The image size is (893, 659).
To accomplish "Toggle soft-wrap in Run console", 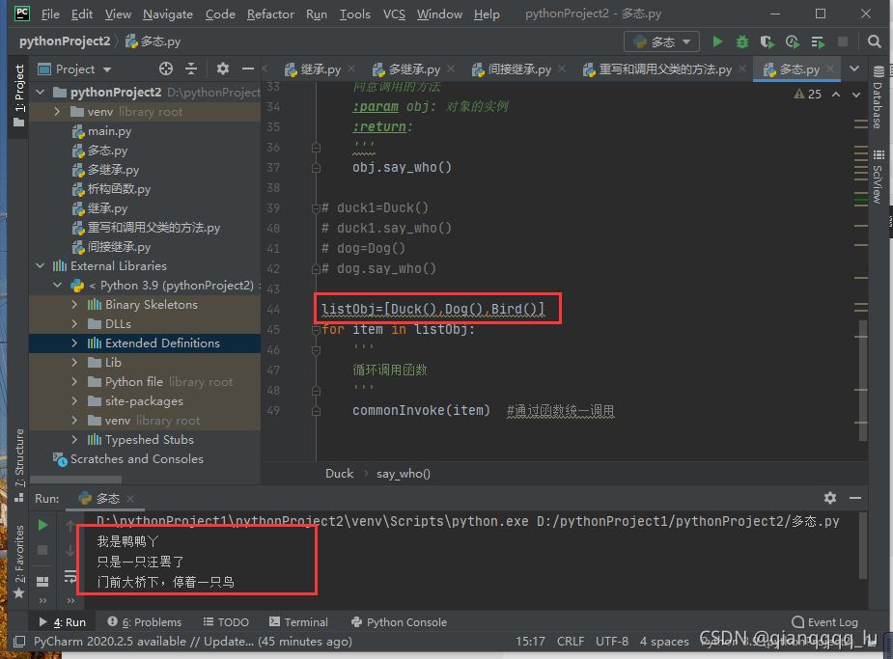I will (x=70, y=576).
